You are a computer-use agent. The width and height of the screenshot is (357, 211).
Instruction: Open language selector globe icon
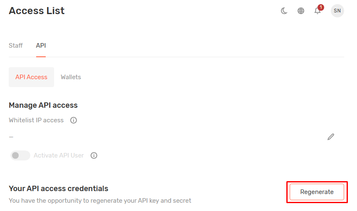click(x=301, y=11)
